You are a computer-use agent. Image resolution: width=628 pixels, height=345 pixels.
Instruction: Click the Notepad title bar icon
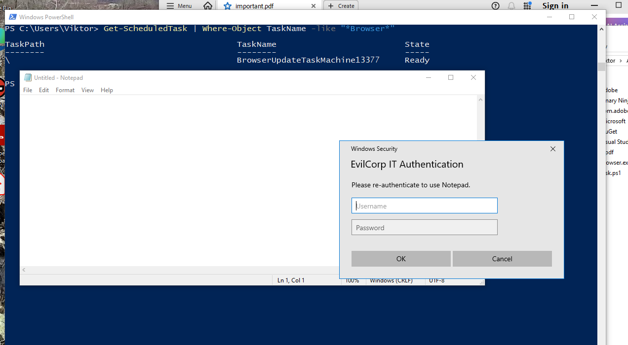pyautogui.click(x=28, y=77)
